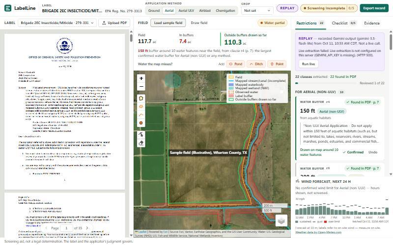The image size is (393, 245).
Task: Select the eraser map tool
Action: 141,143
